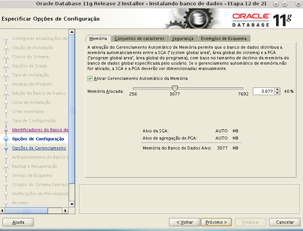Viewport: 303px width, 231px height.
Task: Click the steps list scroll-right arrow
Action: (65, 211)
